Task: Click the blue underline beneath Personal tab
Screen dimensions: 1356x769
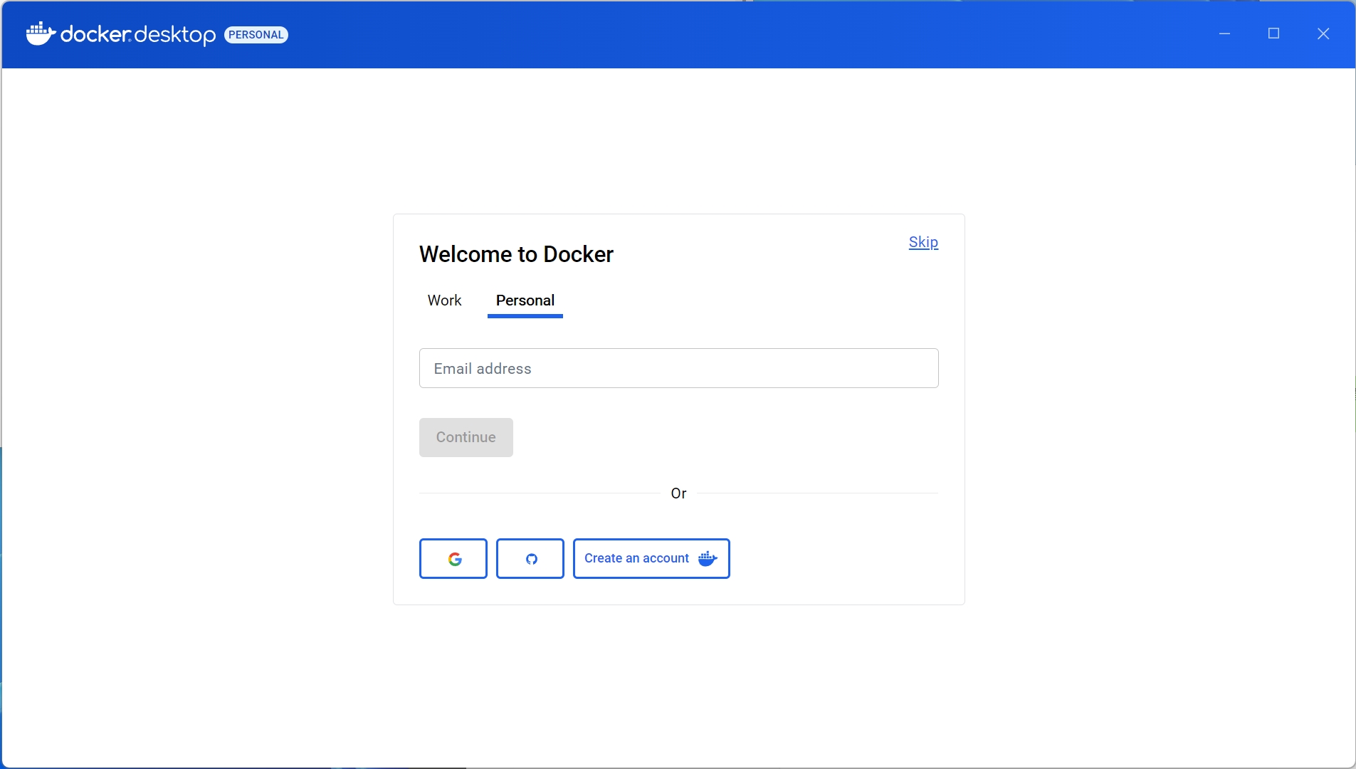Action: (525, 315)
